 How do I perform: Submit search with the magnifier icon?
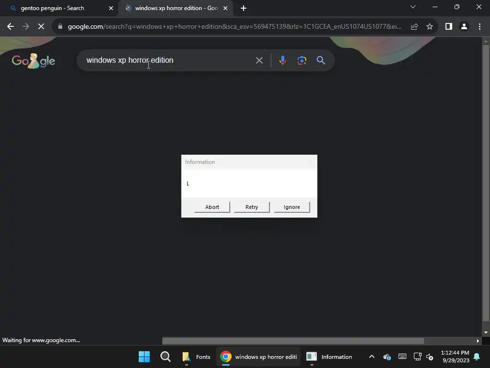(321, 60)
